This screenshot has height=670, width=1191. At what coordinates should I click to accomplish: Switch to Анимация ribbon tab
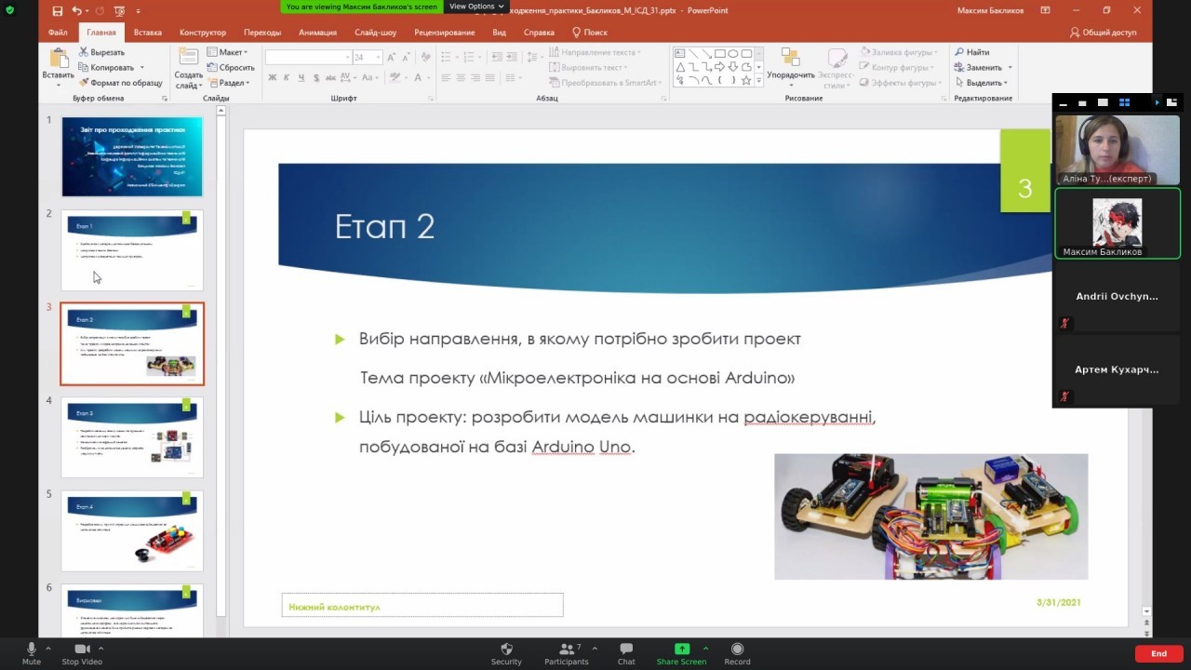coord(317,32)
